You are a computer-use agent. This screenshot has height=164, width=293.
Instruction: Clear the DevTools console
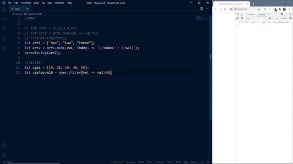pos(242,18)
